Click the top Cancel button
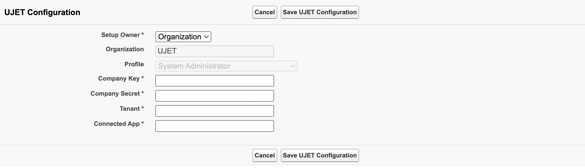 pos(264,12)
